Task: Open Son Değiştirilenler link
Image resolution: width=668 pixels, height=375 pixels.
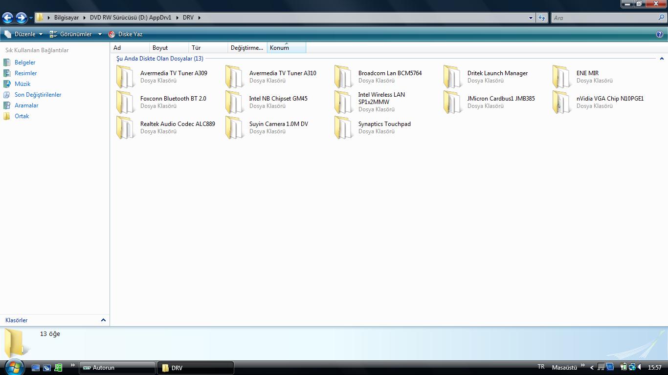Action: pyautogui.click(x=38, y=95)
